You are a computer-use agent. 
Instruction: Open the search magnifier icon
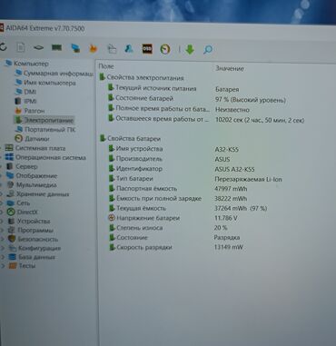pyautogui.click(x=208, y=49)
